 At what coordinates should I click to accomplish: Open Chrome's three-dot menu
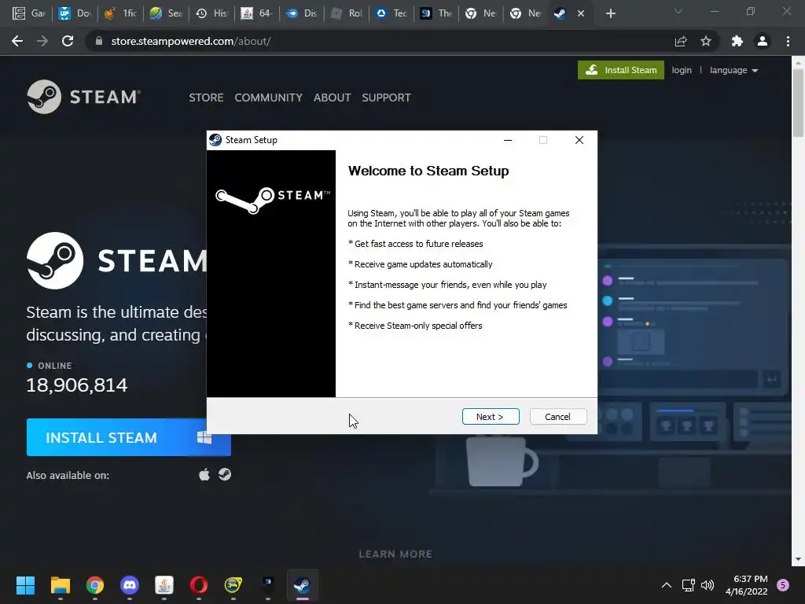(788, 41)
